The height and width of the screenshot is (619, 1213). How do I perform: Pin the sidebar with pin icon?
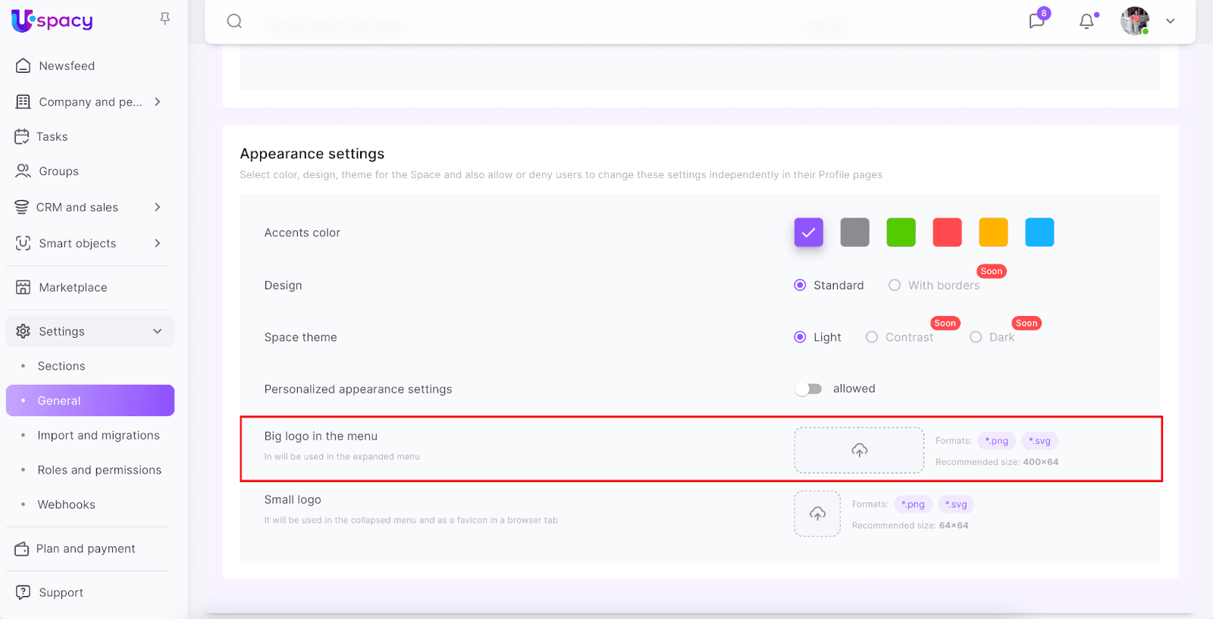(x=165, y=19)
